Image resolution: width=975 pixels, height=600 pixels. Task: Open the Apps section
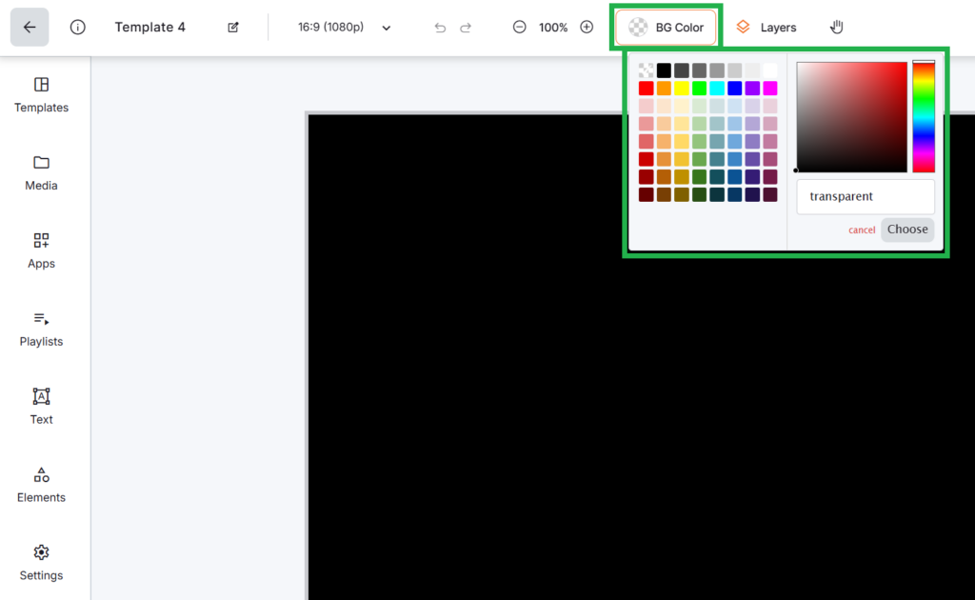41,250
